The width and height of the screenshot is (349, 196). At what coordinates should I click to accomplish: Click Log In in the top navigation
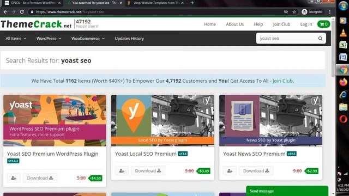pos(306,24)
